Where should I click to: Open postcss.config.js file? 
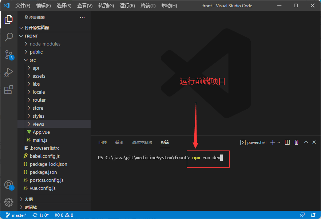[54, 180]
